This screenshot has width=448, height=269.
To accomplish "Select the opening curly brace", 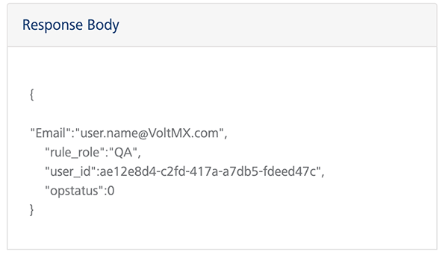I will pos(31,95).
